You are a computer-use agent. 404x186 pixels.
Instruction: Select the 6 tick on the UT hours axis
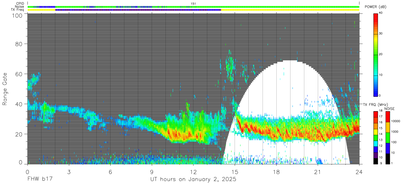pos(111,172)
